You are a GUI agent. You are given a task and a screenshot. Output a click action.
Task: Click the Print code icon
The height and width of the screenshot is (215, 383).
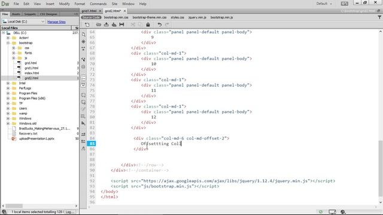click(121, 24)
